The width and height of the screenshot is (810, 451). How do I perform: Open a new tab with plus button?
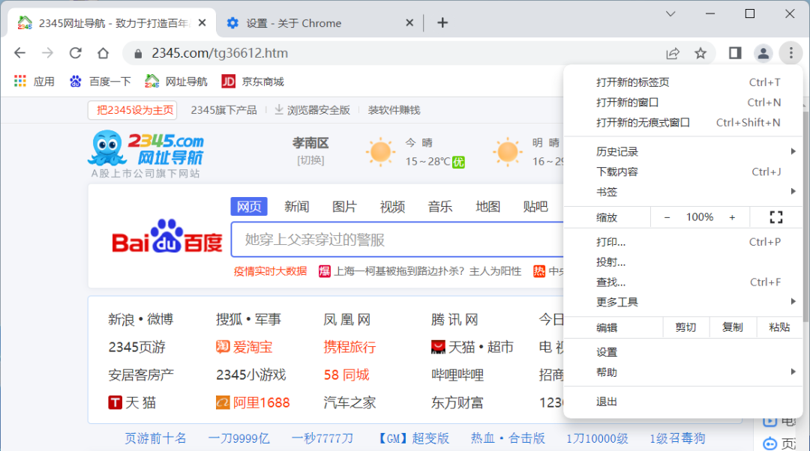(x=442, y=22)
